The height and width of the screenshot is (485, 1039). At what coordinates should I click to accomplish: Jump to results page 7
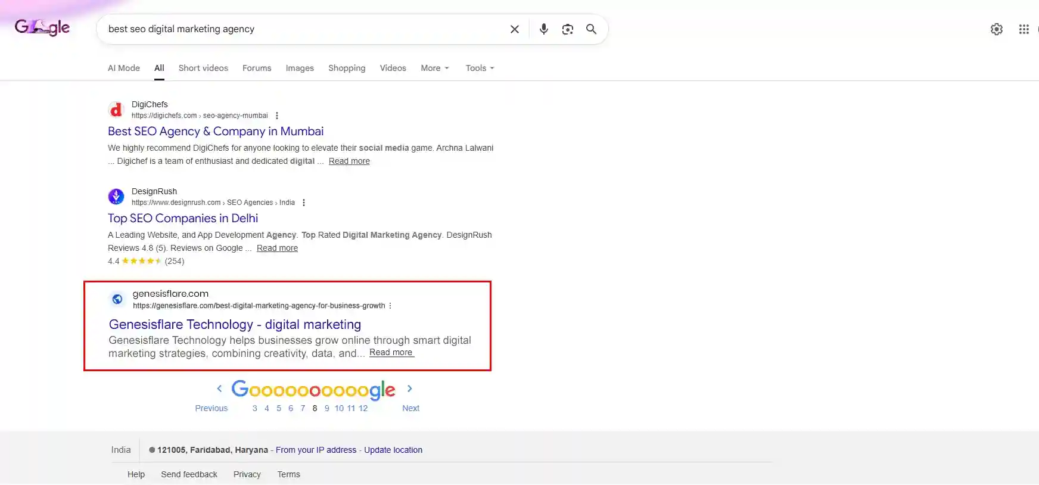[x=303, y=408]
